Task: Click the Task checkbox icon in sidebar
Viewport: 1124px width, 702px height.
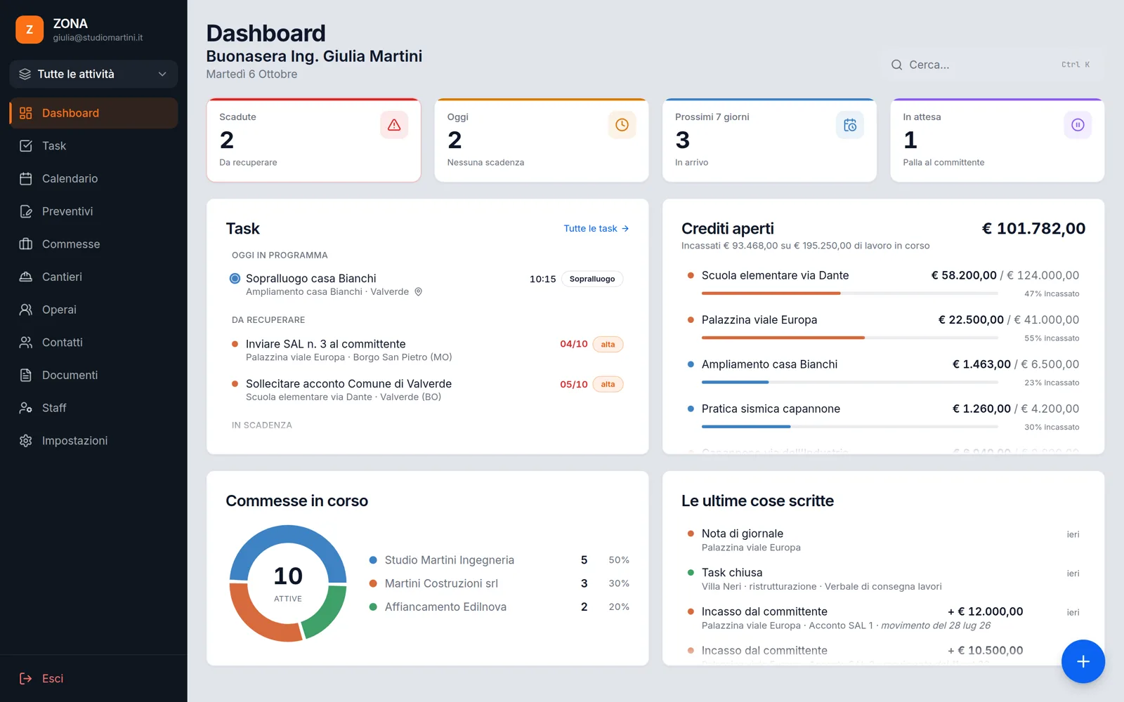Action: tap(26, 146)
